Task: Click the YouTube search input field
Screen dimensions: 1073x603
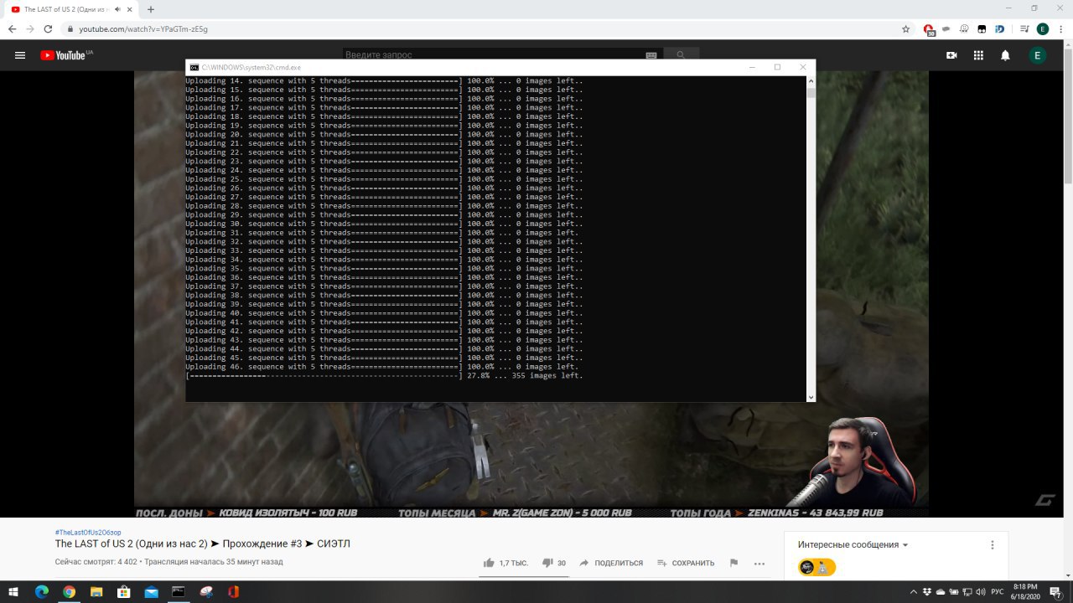Action: click(x=495, y=55)
